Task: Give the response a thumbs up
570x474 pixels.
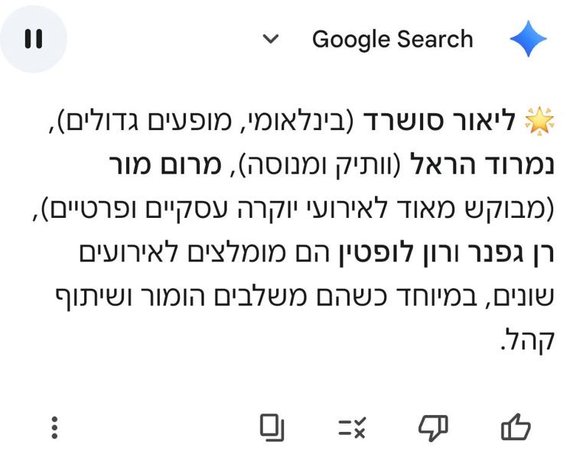Action: (x=515, y=427)
